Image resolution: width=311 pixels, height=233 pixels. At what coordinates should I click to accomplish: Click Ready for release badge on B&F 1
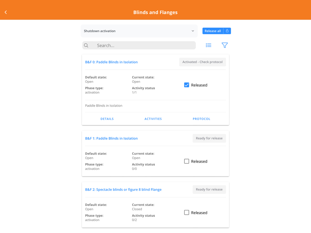pyautogui.click(x=209, y=138)
